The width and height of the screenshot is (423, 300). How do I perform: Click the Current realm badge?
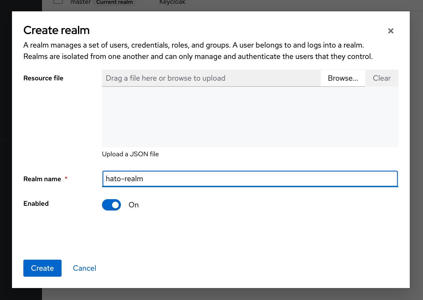tap(114, 2)
